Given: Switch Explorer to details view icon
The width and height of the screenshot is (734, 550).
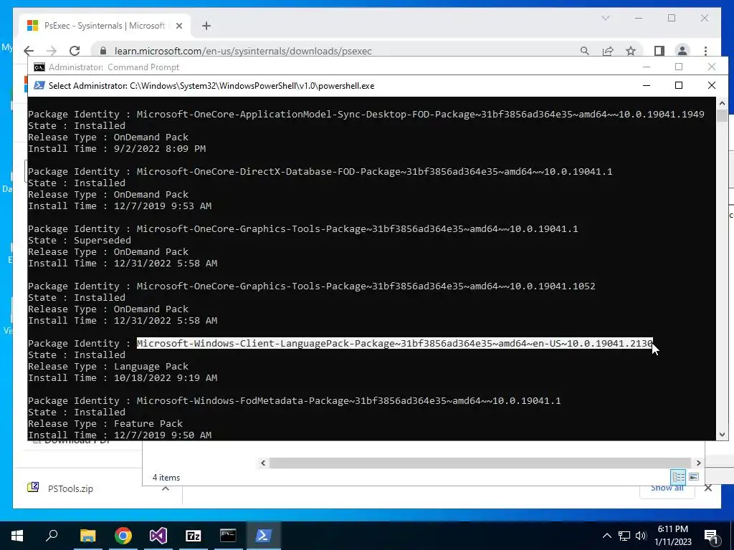Looking at the screenshot, I should point(678,477).
